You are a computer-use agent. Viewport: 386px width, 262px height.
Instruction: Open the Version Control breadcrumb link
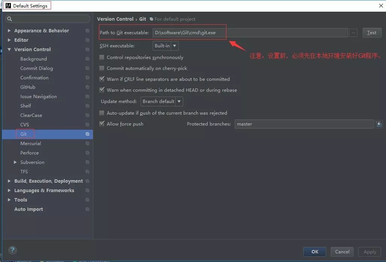115,19
